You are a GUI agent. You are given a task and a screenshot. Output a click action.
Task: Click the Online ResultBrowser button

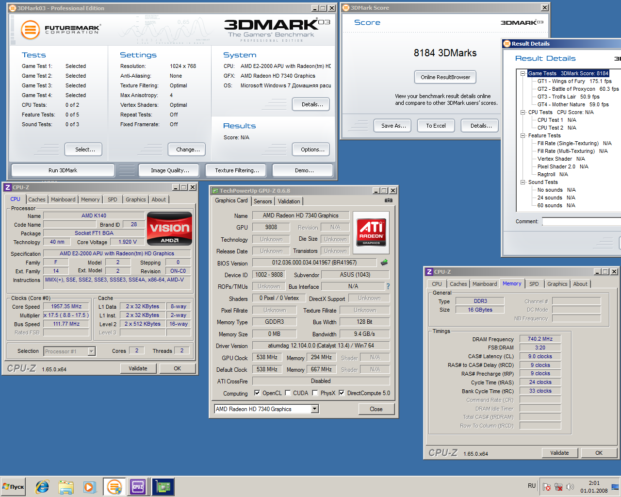(445, 77)
